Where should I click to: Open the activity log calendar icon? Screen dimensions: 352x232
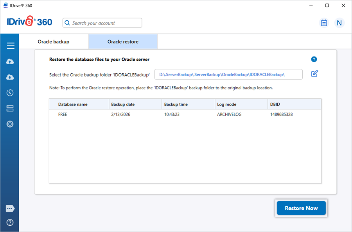(x=324, y=23)
